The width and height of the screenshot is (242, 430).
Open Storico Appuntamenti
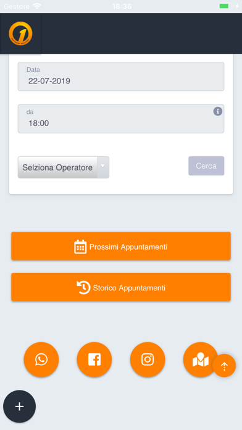pos(121,287)
